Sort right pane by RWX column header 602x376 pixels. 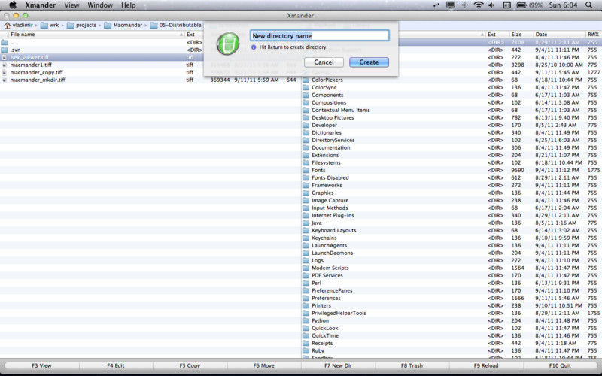pyautogui.click(x=593, y=34)
